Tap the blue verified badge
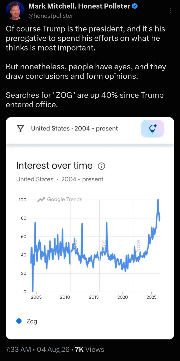The image size is (180, 361). point(135,6)
